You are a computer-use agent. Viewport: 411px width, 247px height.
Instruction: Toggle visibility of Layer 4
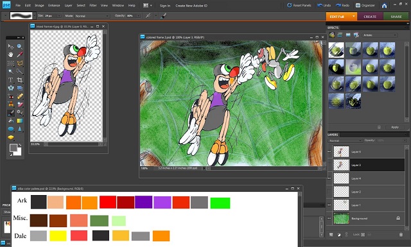click(329, 178)
